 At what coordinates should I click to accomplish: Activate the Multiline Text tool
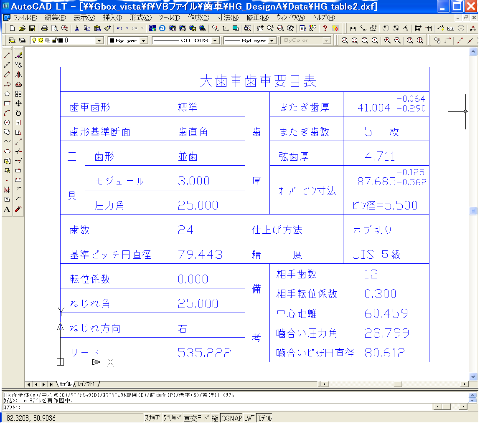[x=7, y=209]
